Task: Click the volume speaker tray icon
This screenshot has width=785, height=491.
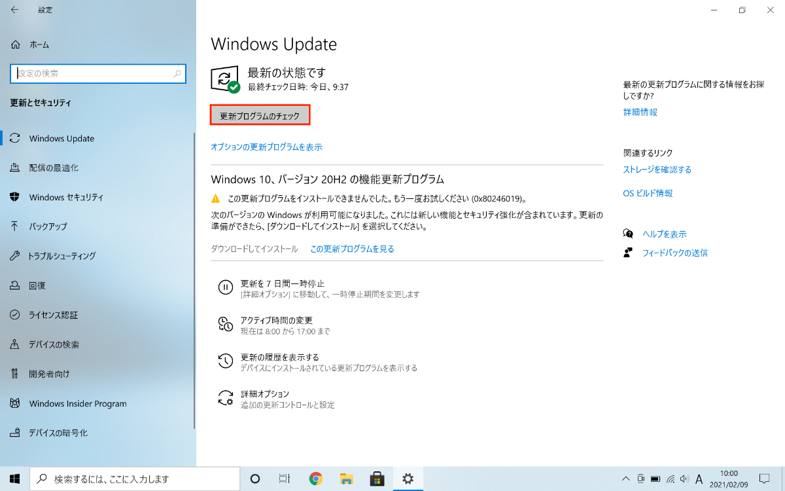Action: (x=684, y=479)
